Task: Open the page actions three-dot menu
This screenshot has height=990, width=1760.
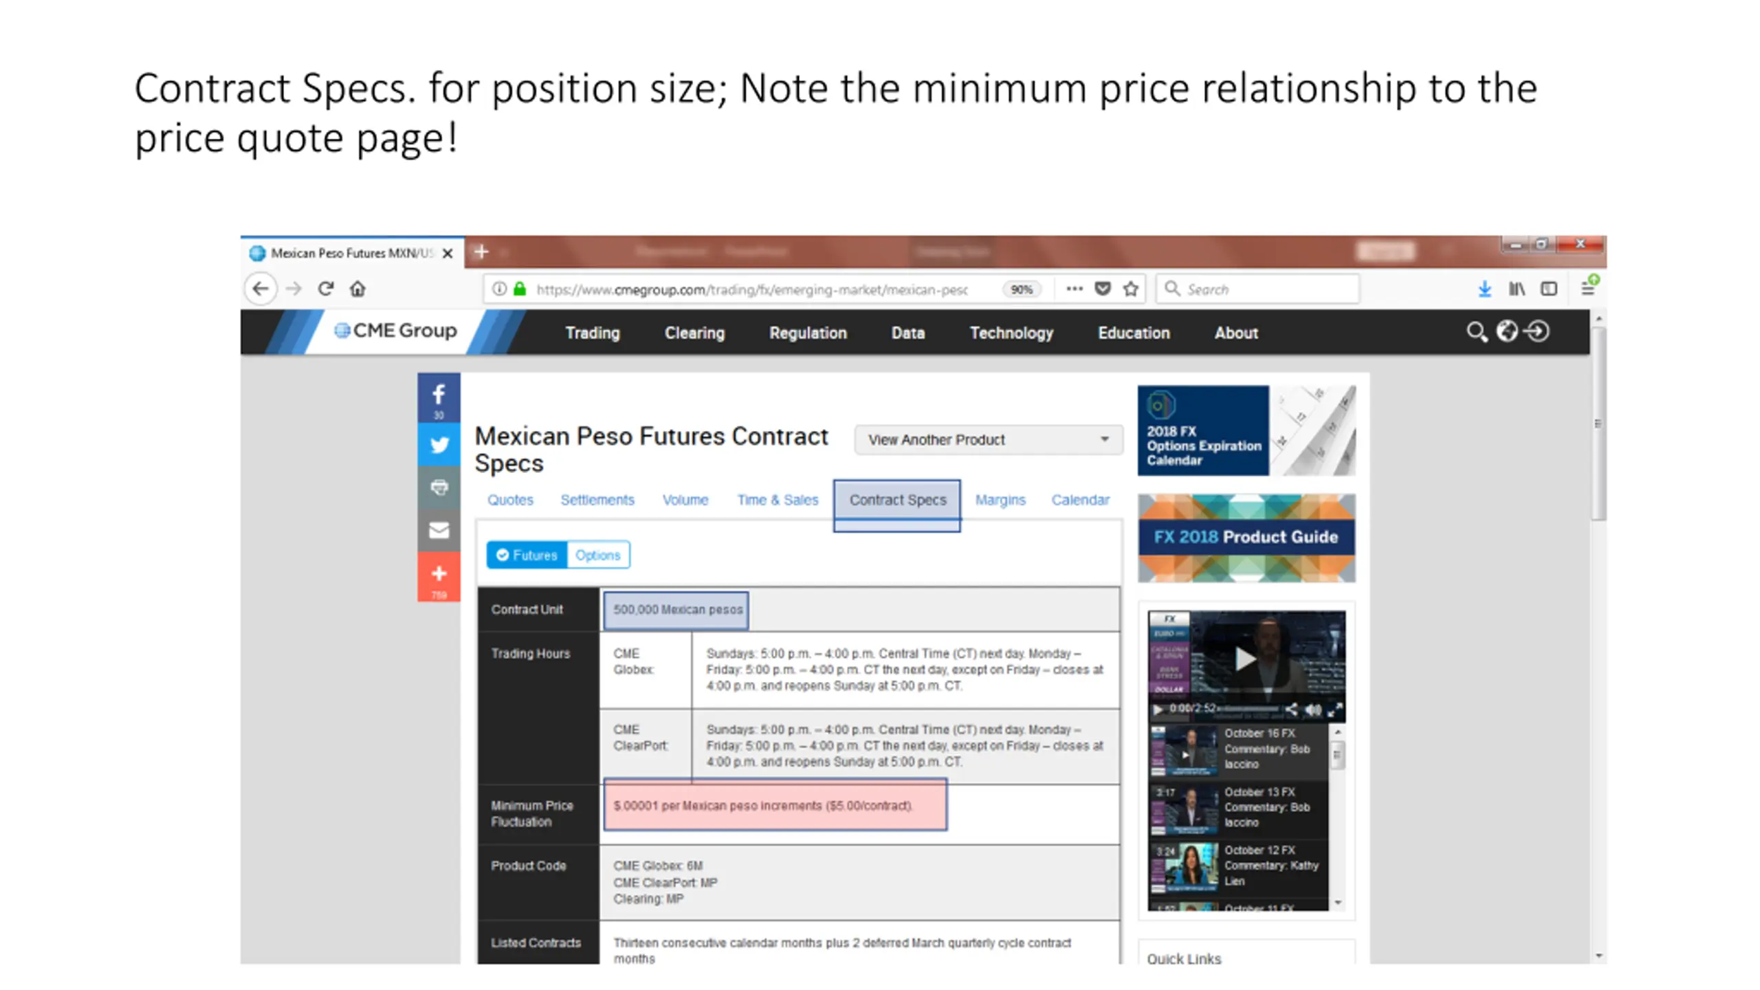Action: click(x=1074, y=289)
